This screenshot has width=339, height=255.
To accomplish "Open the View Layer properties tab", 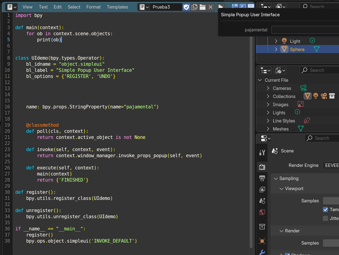I will (262, 190).
